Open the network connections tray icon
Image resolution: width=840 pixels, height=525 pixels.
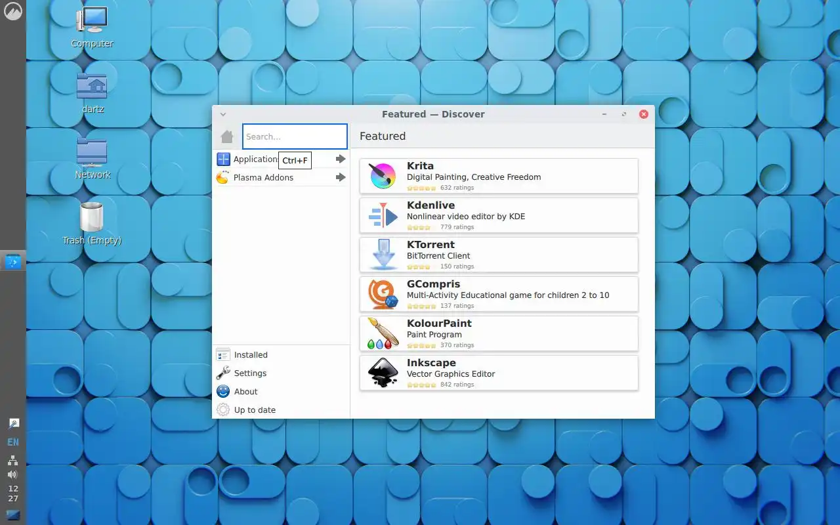pos(13,461)
